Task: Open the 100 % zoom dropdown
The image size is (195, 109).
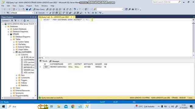Action: 46,58
